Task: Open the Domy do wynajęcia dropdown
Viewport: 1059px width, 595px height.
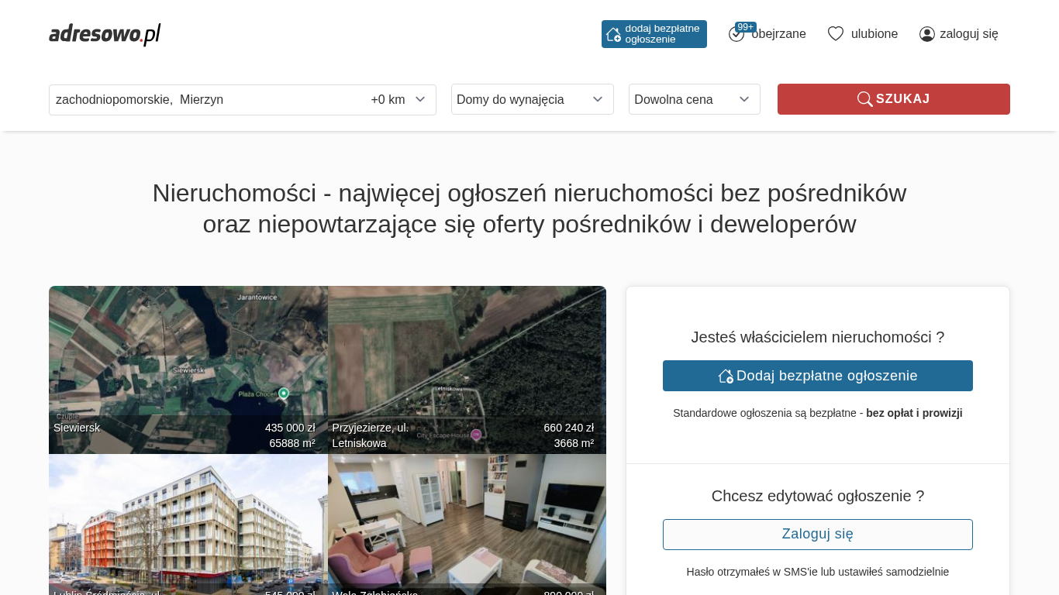Action: (x=532, y=99)
